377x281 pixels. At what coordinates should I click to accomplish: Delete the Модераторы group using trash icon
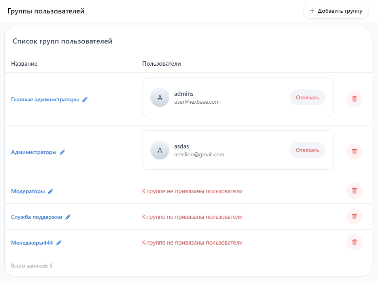(354, 191)
